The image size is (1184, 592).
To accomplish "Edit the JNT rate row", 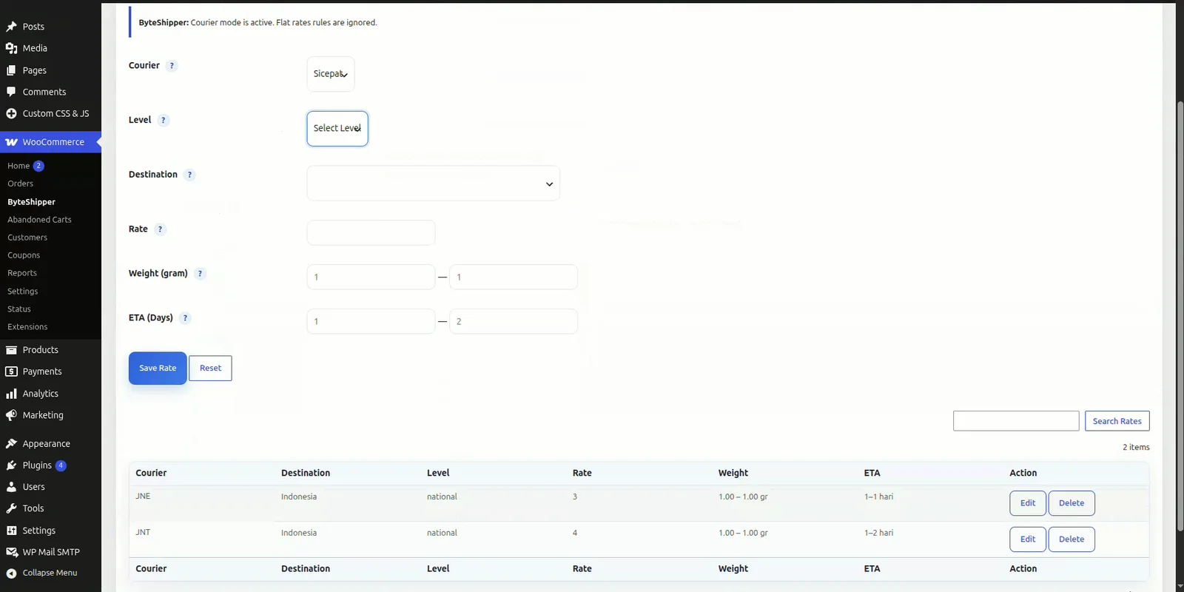I will (1028, 539).
